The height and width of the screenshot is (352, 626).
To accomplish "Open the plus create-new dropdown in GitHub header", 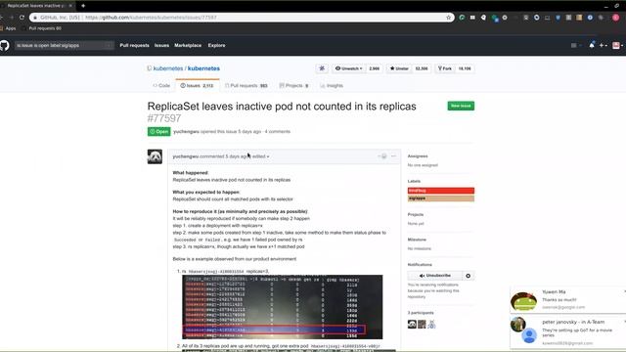I will [604, 46].
